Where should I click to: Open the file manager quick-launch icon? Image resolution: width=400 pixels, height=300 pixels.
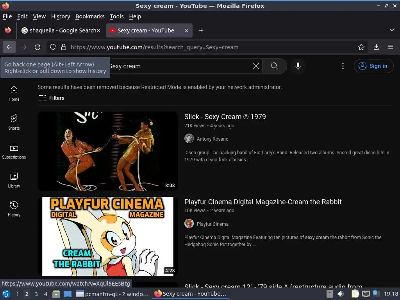point(56,294)
